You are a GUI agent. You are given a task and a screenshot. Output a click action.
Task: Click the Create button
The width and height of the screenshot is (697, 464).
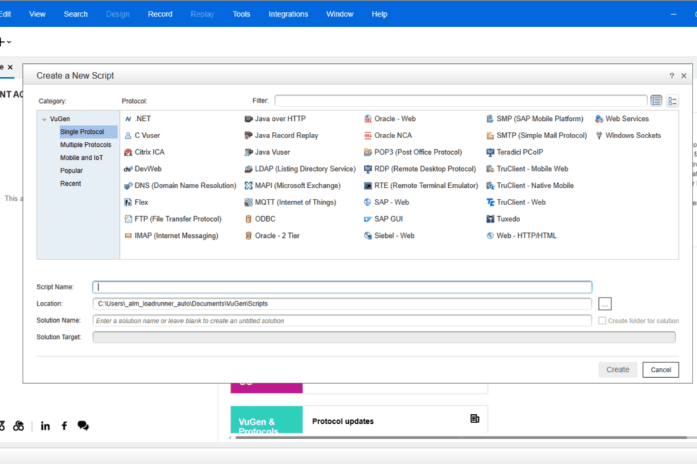click(x=618, y=369)
